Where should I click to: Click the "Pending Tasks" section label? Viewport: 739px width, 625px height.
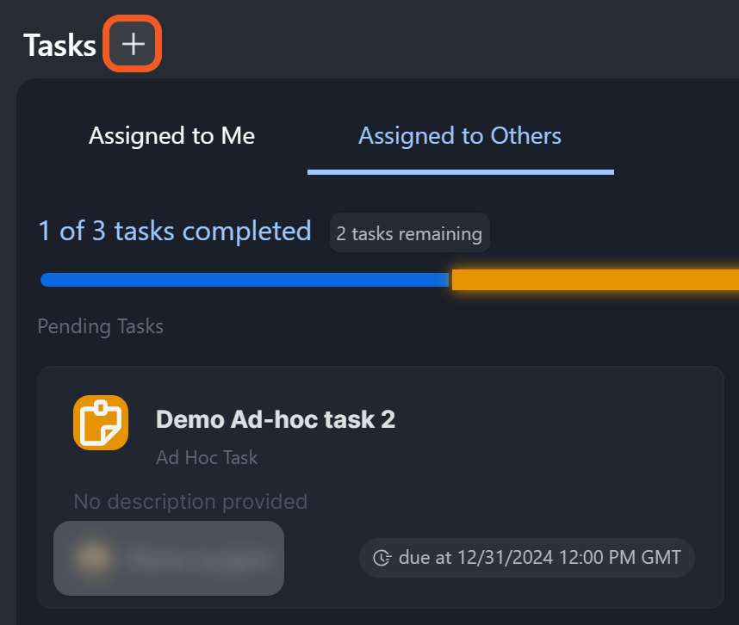click(x=101, y=326)
